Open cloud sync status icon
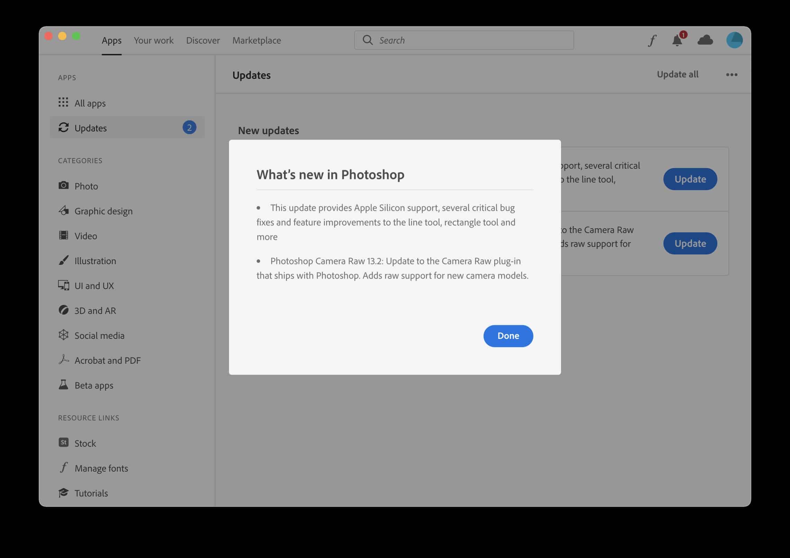 tap(705, 40)
